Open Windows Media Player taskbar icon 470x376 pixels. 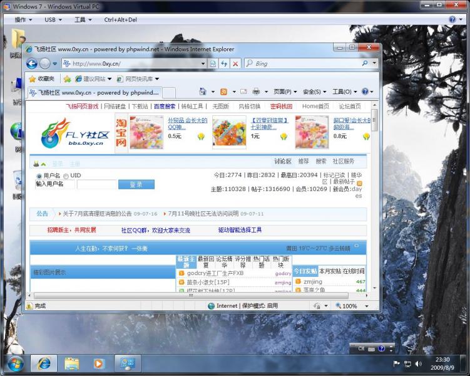click(98, 364)
